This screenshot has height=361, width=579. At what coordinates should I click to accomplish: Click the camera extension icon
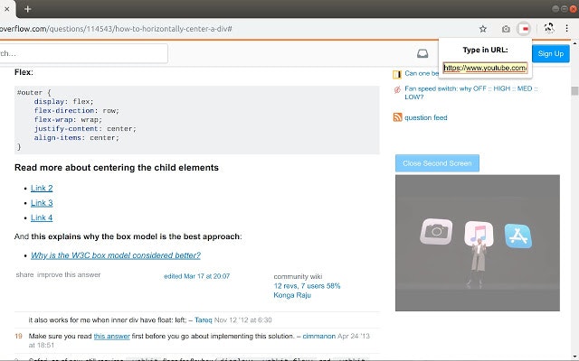coord(506,29)
